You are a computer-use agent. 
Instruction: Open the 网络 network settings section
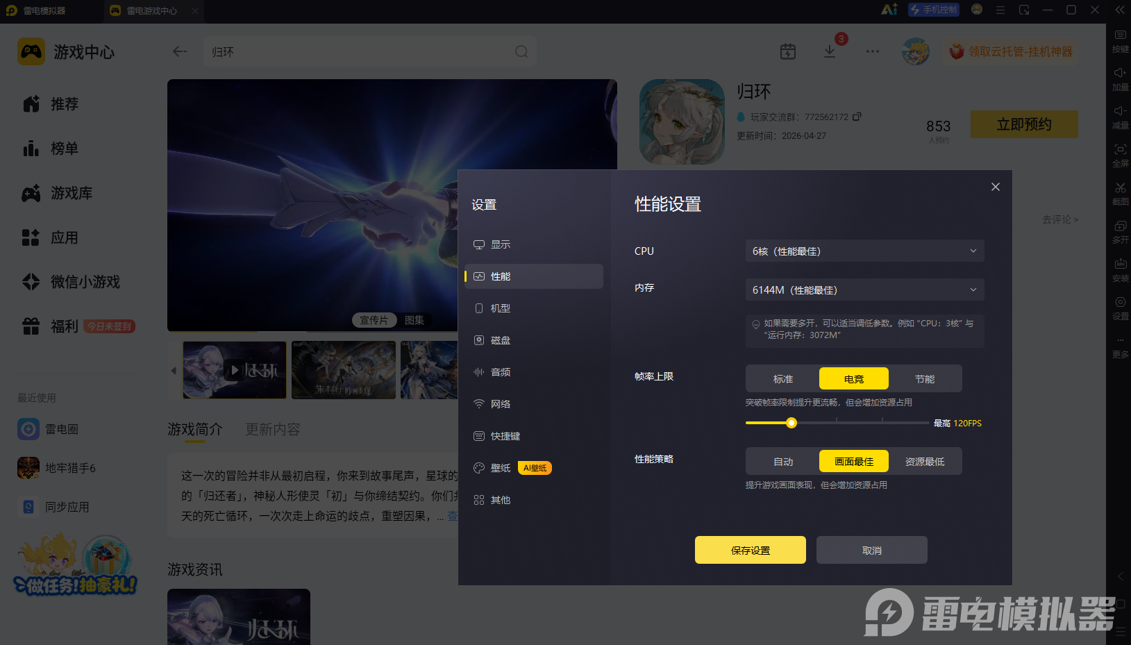pos(533,404)
